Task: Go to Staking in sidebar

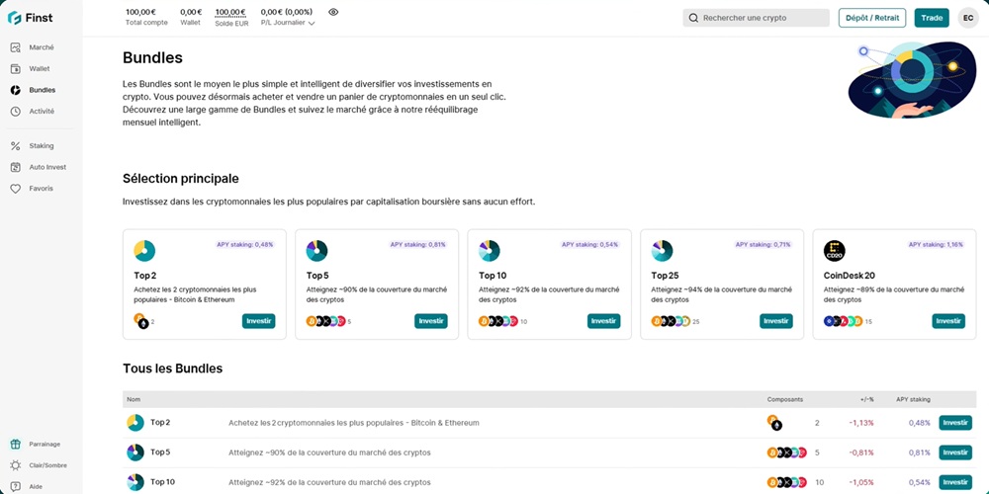Action: (x=41, y=146)
